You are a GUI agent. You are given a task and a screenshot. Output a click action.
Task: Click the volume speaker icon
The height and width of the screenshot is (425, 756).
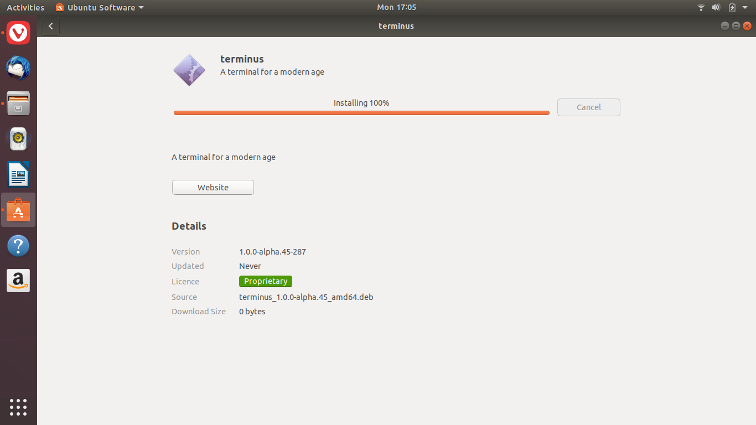click(x=716, y=7)
